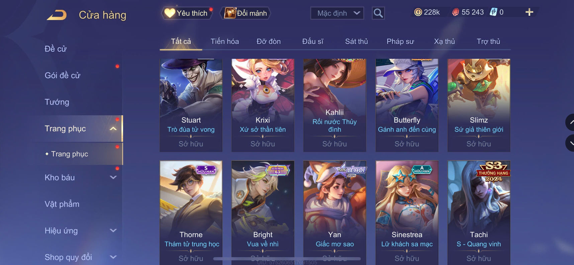Tap the blue voucher currency icon
This screenshot has height=265, width=574.
[x=493, y=12]
